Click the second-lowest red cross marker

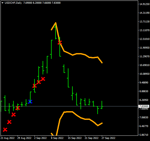point(9,122)
